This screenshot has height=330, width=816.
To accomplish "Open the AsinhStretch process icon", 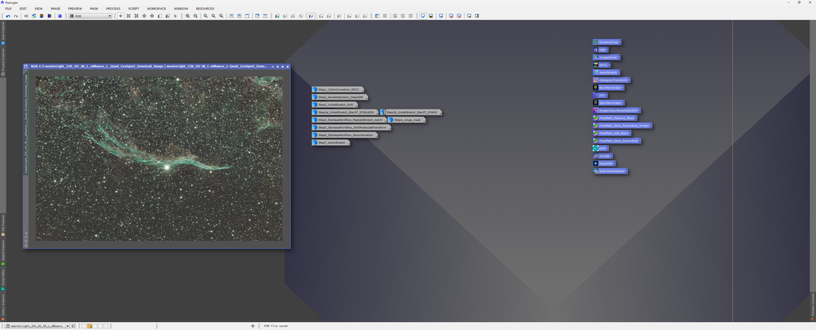I will click(x=606, y=73).
